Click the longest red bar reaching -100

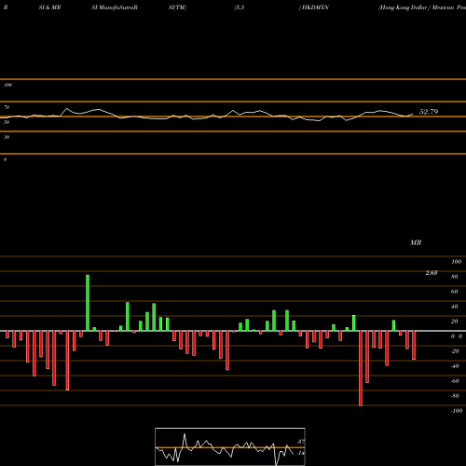tap(361, 368)
